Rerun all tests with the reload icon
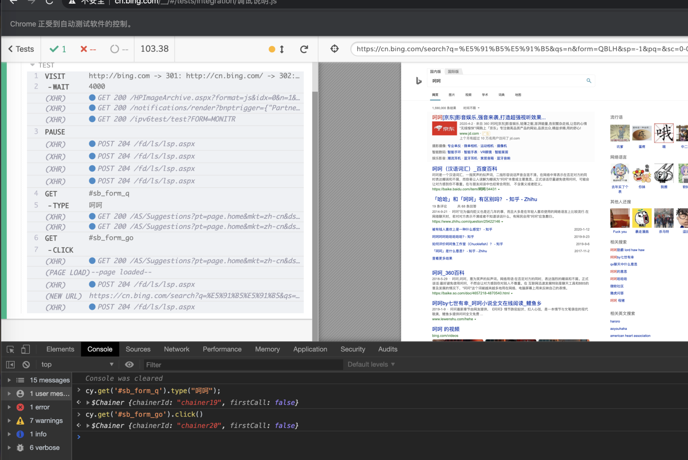Screen dimensions: 688x460 pos(304,49)
